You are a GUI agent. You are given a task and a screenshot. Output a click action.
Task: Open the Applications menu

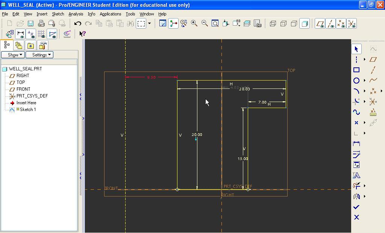point(110,14)
